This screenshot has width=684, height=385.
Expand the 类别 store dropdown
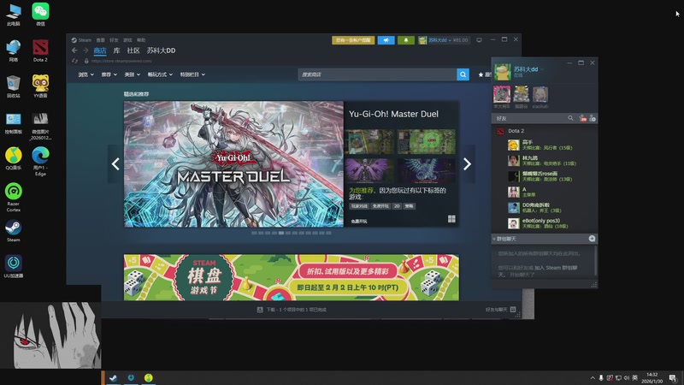(x=133, y=74)
